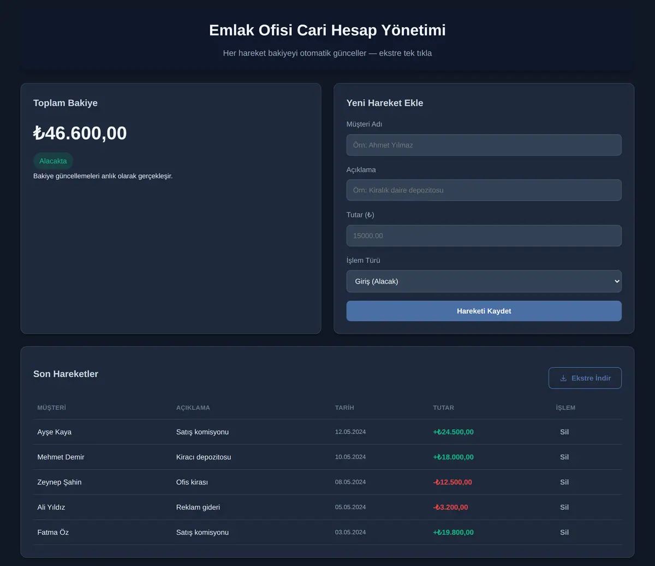The image size is (655, 566).
Task: Click the ₺46.600,00 total balance amount
Action: [x=80, y=133]
